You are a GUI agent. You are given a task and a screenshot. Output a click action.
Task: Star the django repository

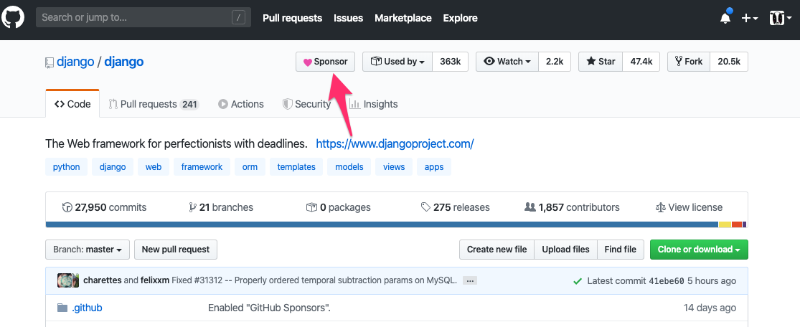601,62
